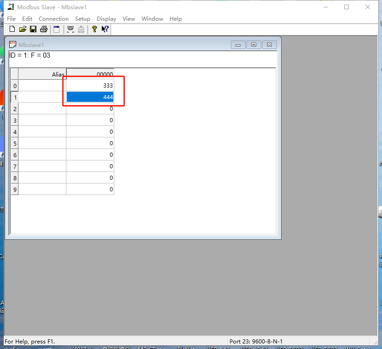Click the yellow question mark About icon
Viewport: 382px width, 349px height.
(94, 29)
